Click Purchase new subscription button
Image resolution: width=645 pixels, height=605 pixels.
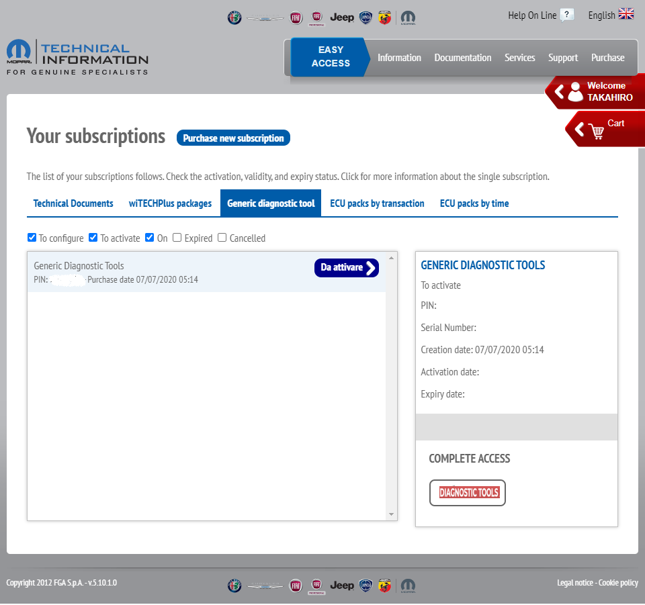pos(233,138)
